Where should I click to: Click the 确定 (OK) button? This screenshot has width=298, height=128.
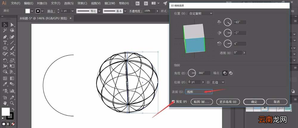coord(254,102)
